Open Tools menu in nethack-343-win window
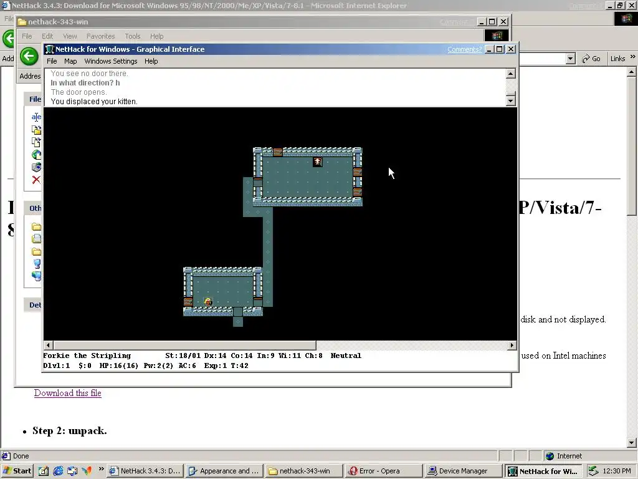This screenshot has width=638, height=479. point(132,36)
